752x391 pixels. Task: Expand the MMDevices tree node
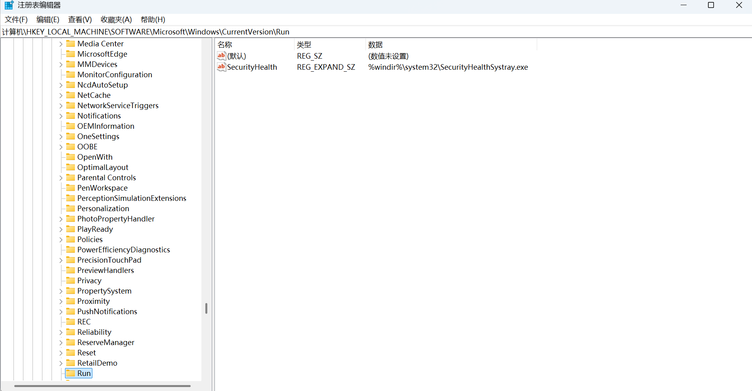(61, 65)
